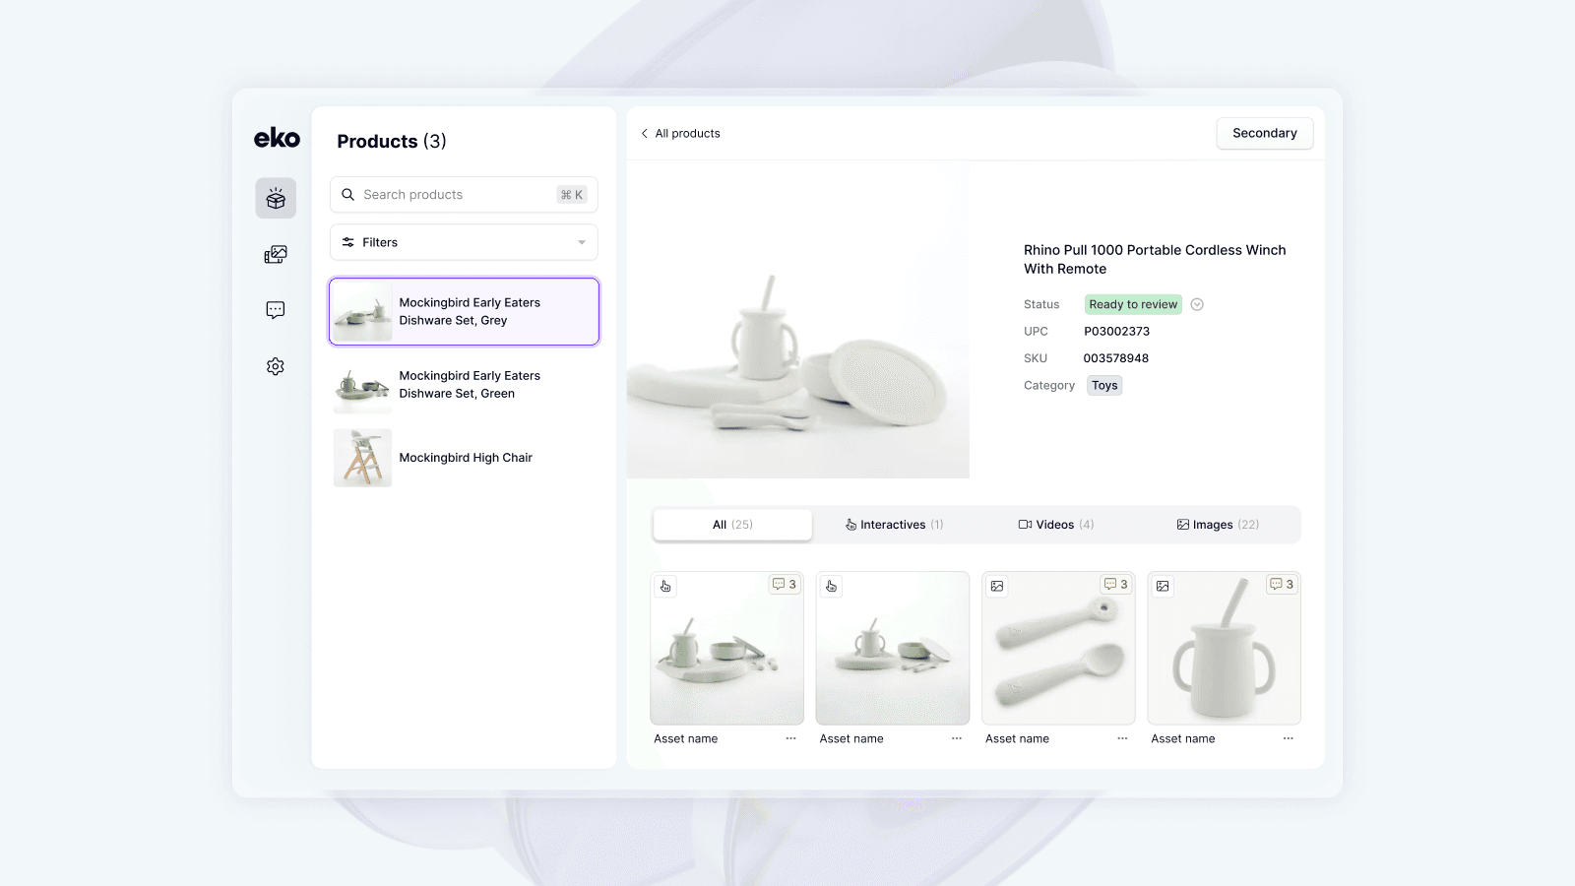Open the media gallery sidebar icon
This screenshot has height=886, width=1575.
(276, 255)
